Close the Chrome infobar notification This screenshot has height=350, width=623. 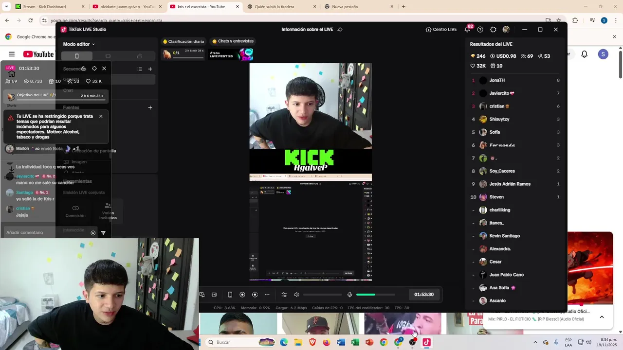(614, 36)
